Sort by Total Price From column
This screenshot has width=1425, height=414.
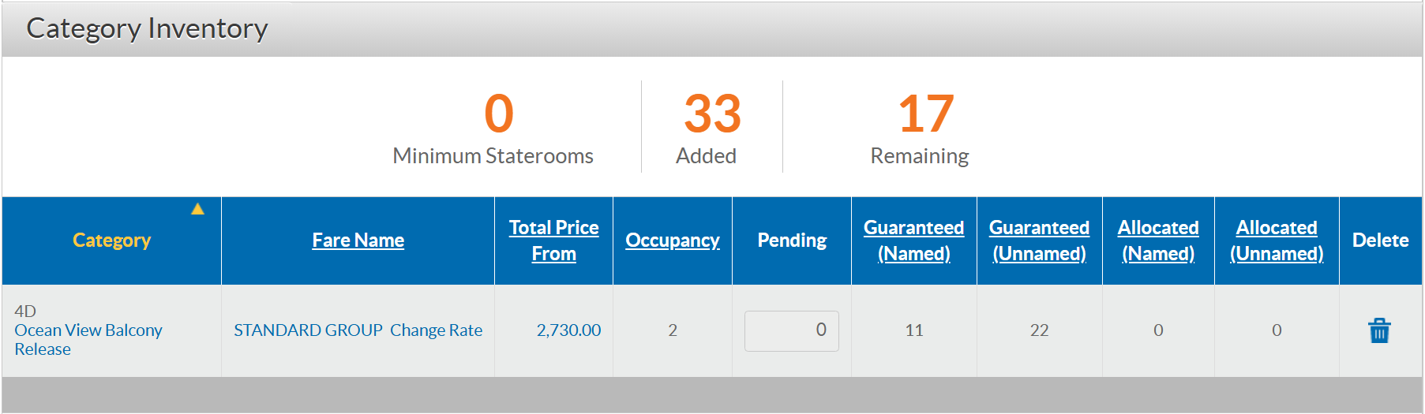click(x=553, y=241)
